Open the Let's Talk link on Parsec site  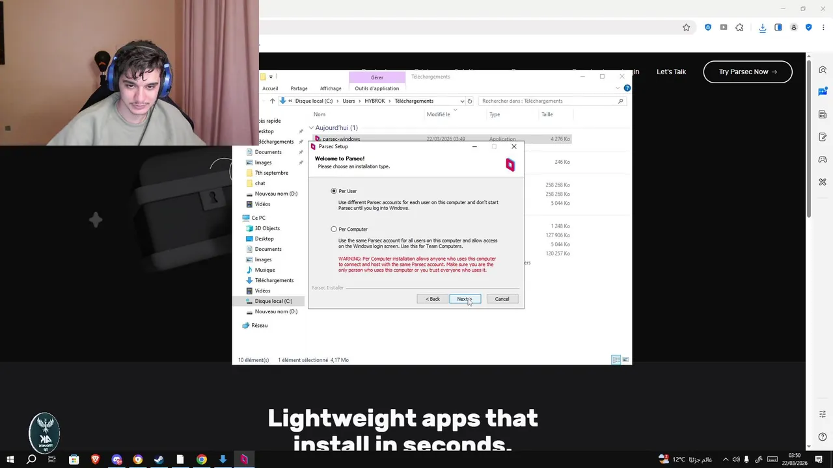coord(671,71)
